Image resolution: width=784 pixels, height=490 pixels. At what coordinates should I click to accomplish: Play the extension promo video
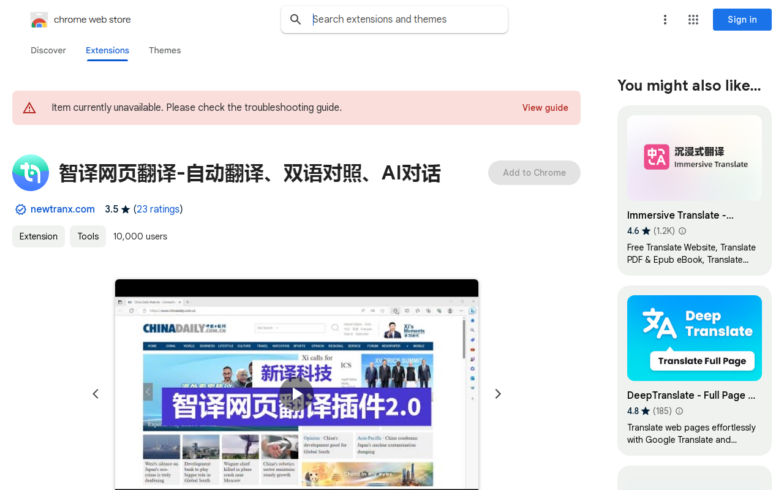pos(296,394)
